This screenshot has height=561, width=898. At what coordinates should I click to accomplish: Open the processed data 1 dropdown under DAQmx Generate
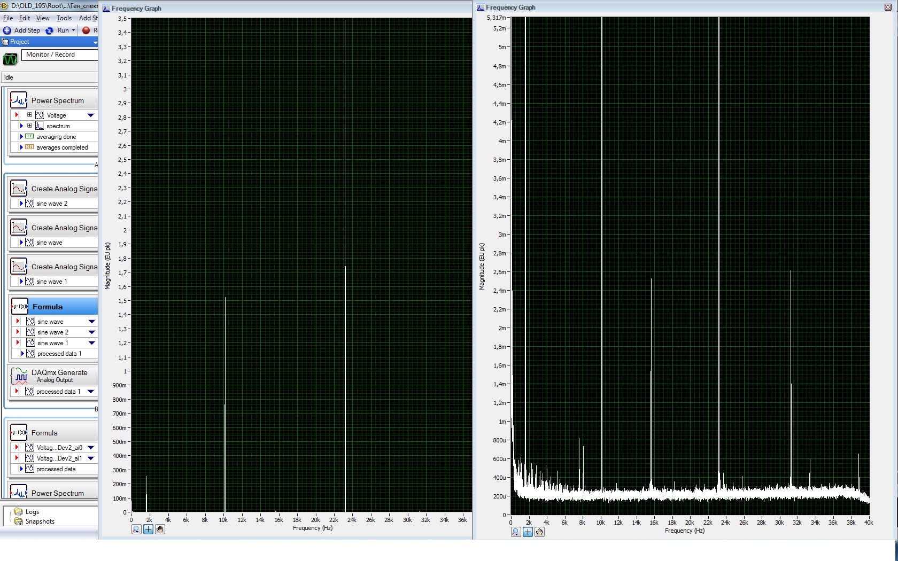pos(91,392)
